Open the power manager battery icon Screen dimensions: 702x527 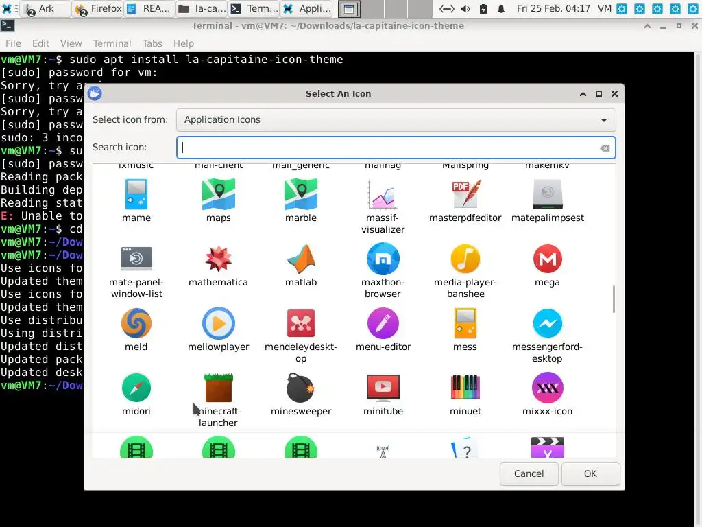coord(483,8)
